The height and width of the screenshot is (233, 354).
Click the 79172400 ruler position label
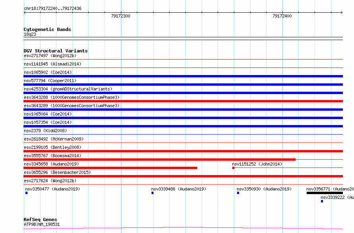[x=282, y=16]
